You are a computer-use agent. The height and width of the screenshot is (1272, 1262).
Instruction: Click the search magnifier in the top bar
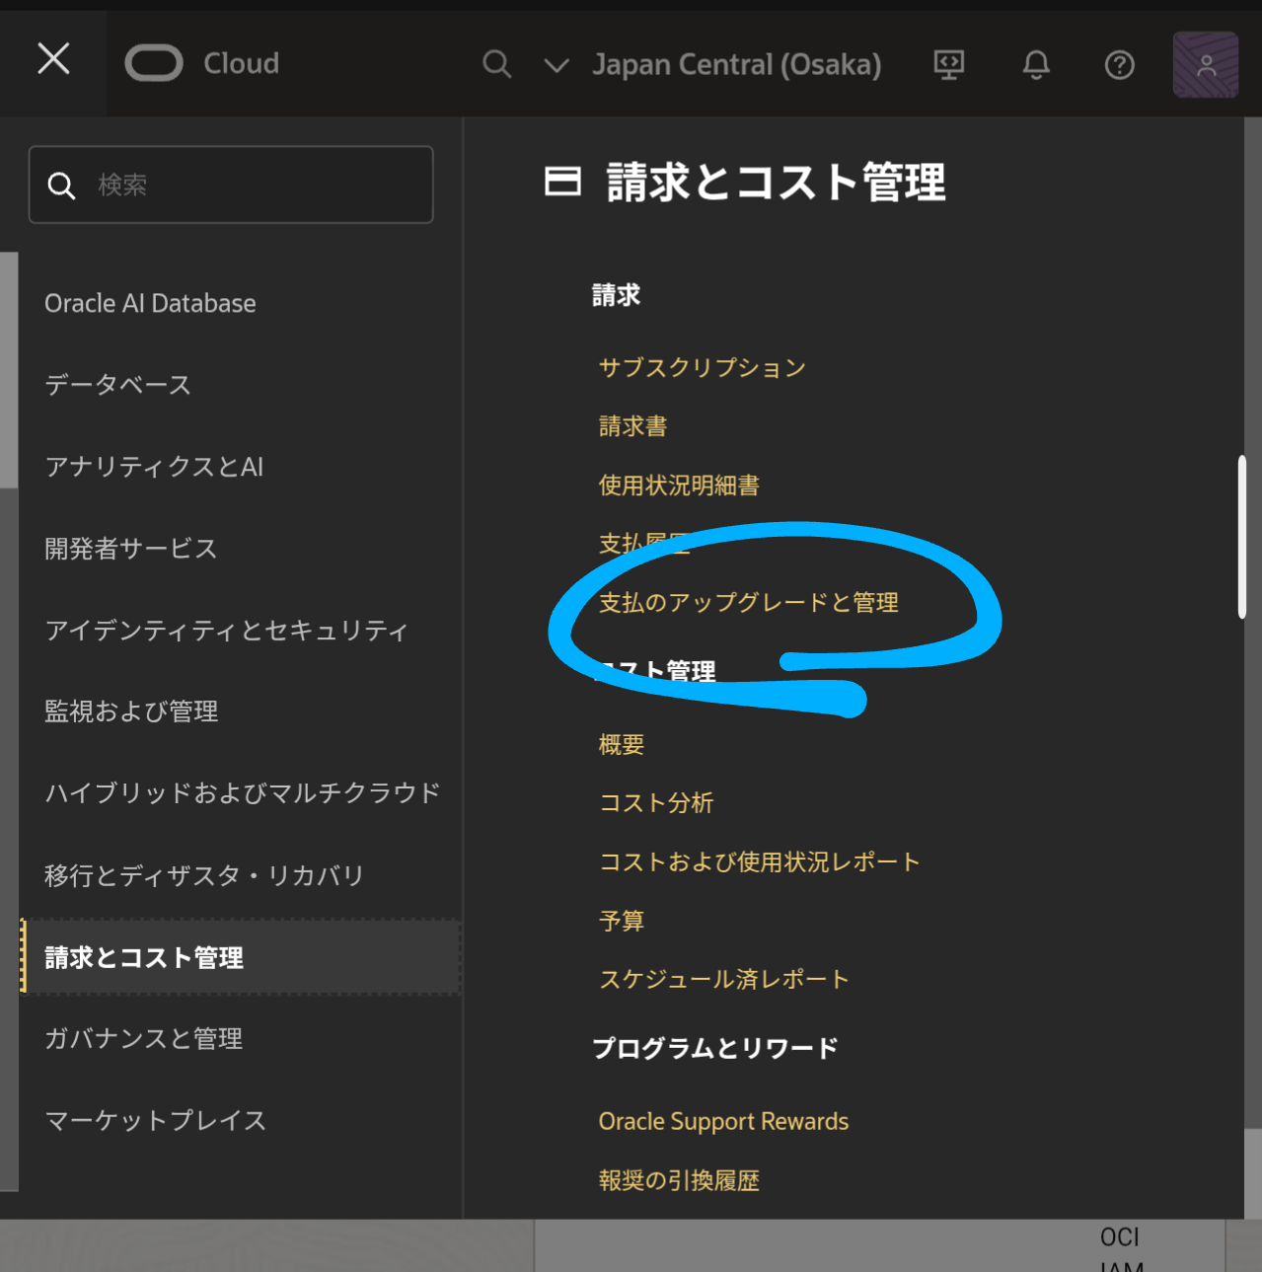[x=497, y=64]
